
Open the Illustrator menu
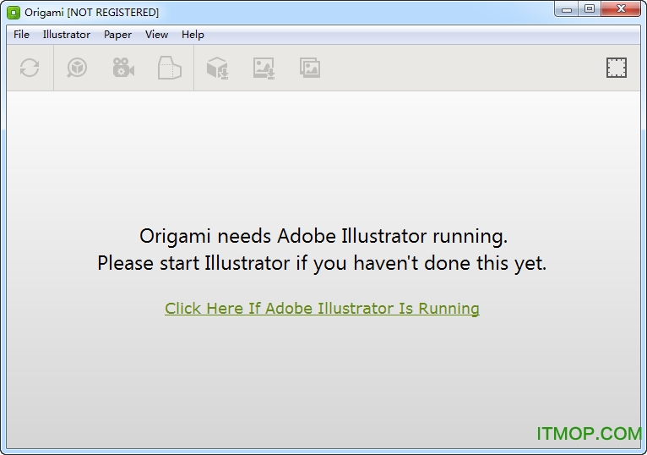click(67, 35)
